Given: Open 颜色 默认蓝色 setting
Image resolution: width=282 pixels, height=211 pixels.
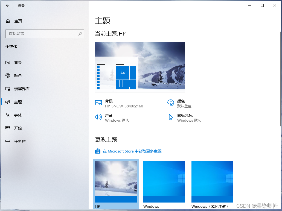Looking at the screenshot, I should 179,104.
